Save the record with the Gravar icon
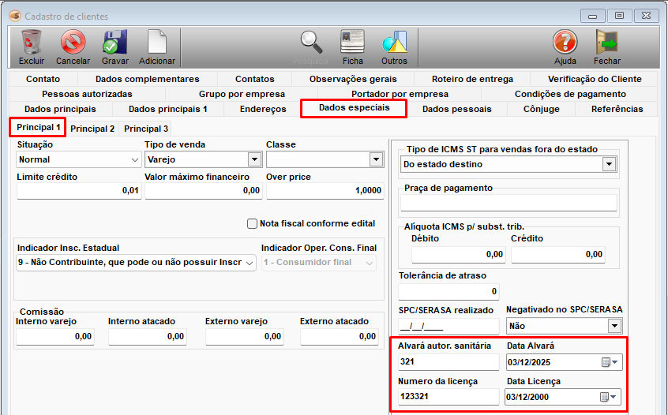 click(x=115, y=42)
